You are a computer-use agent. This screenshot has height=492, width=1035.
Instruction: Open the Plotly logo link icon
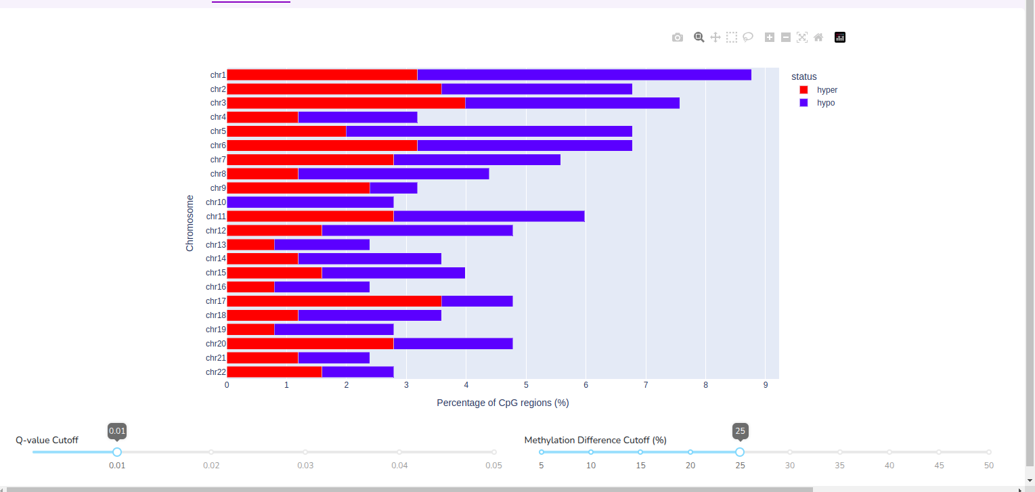(x=840, y=37)
